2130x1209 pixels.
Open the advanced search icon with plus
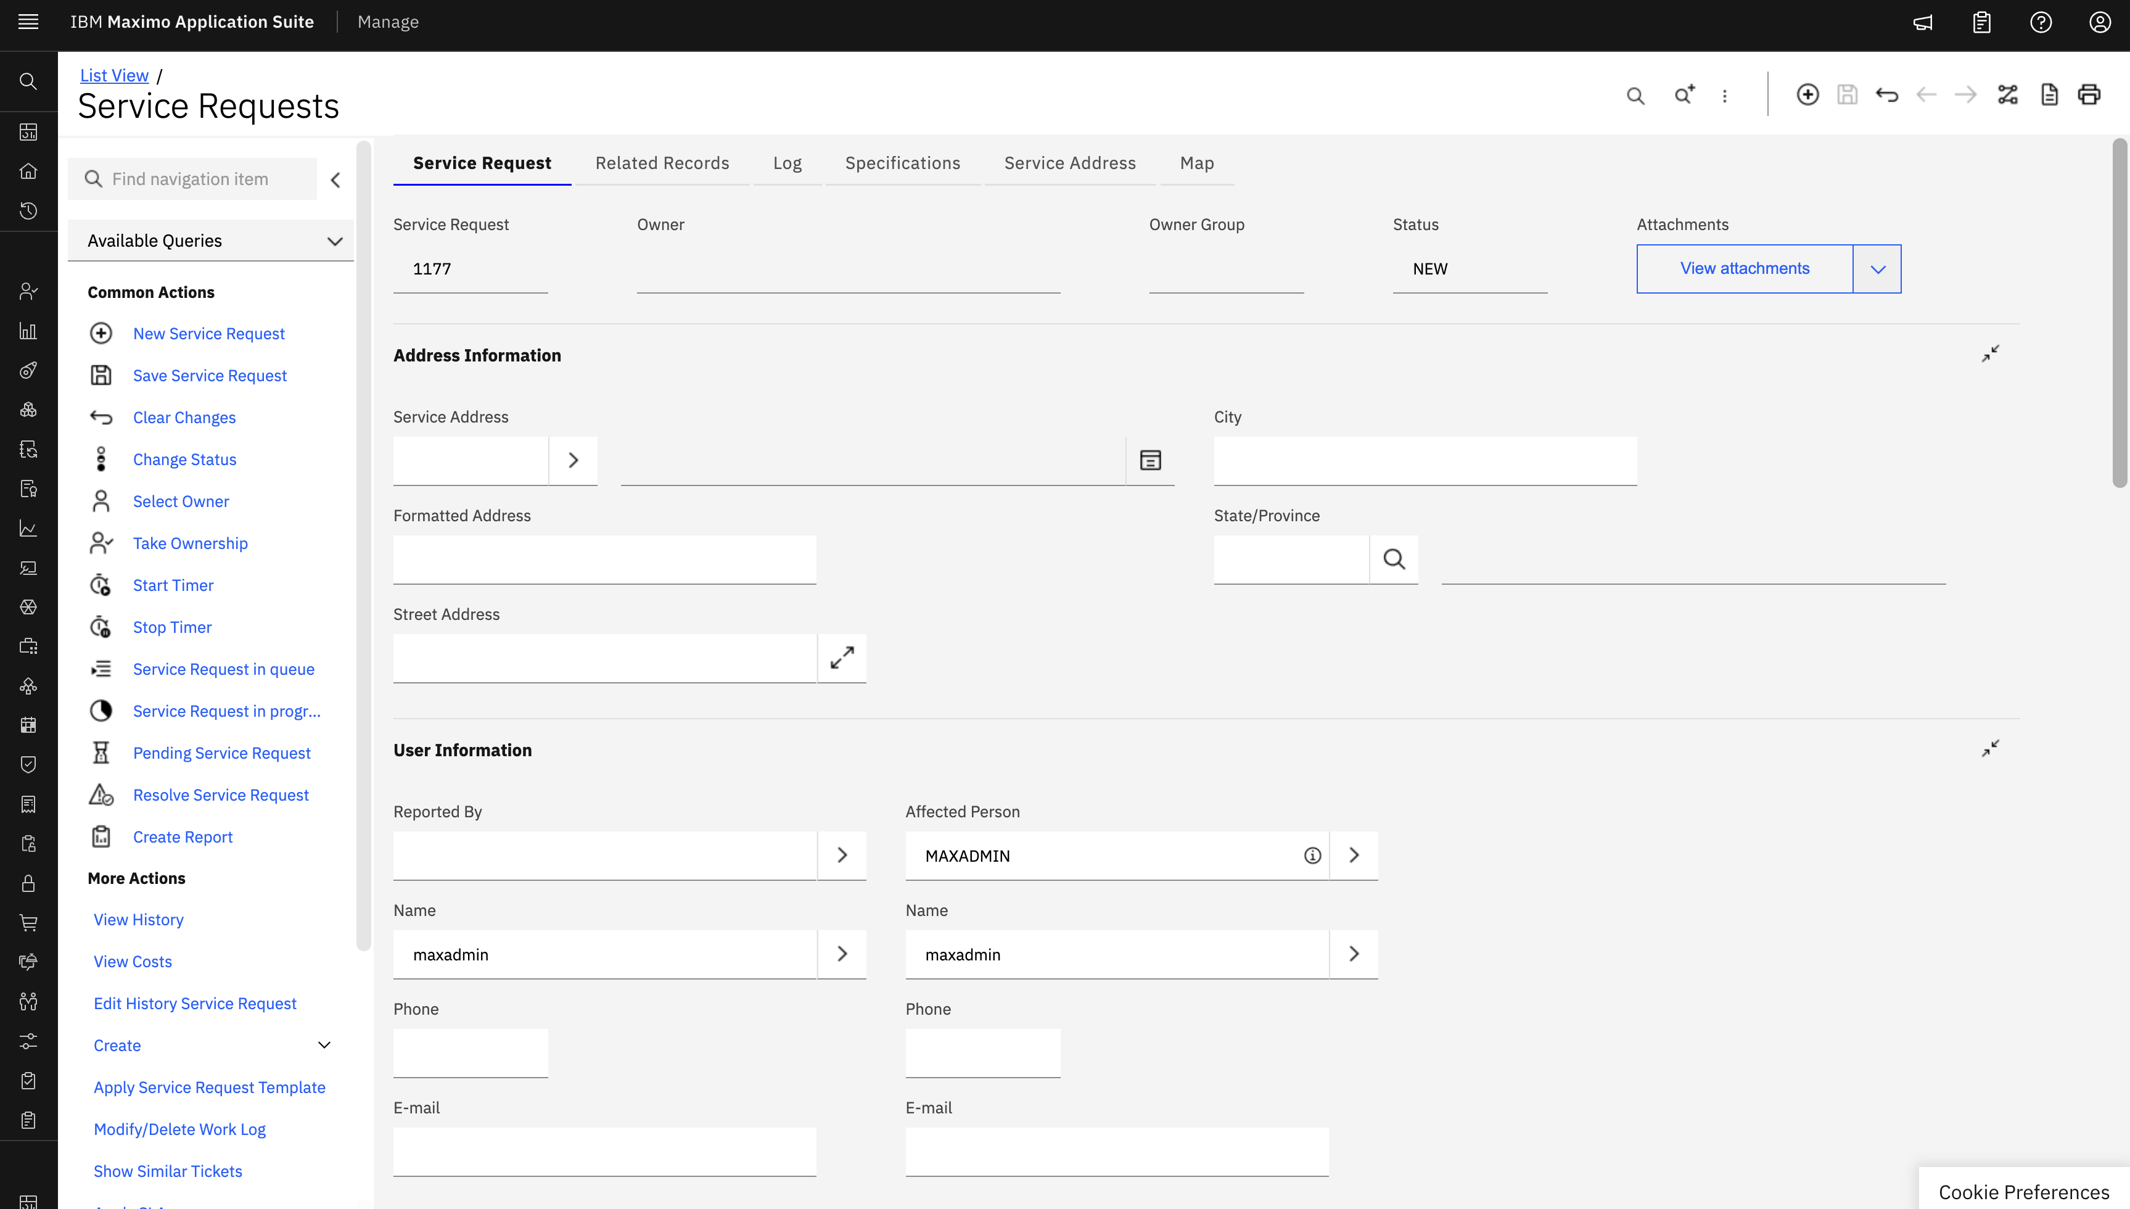click(1684, 94)
